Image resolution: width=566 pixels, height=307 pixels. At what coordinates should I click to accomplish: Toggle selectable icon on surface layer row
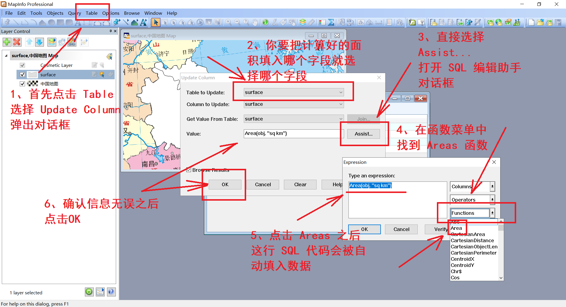click(x=102, y=75)
